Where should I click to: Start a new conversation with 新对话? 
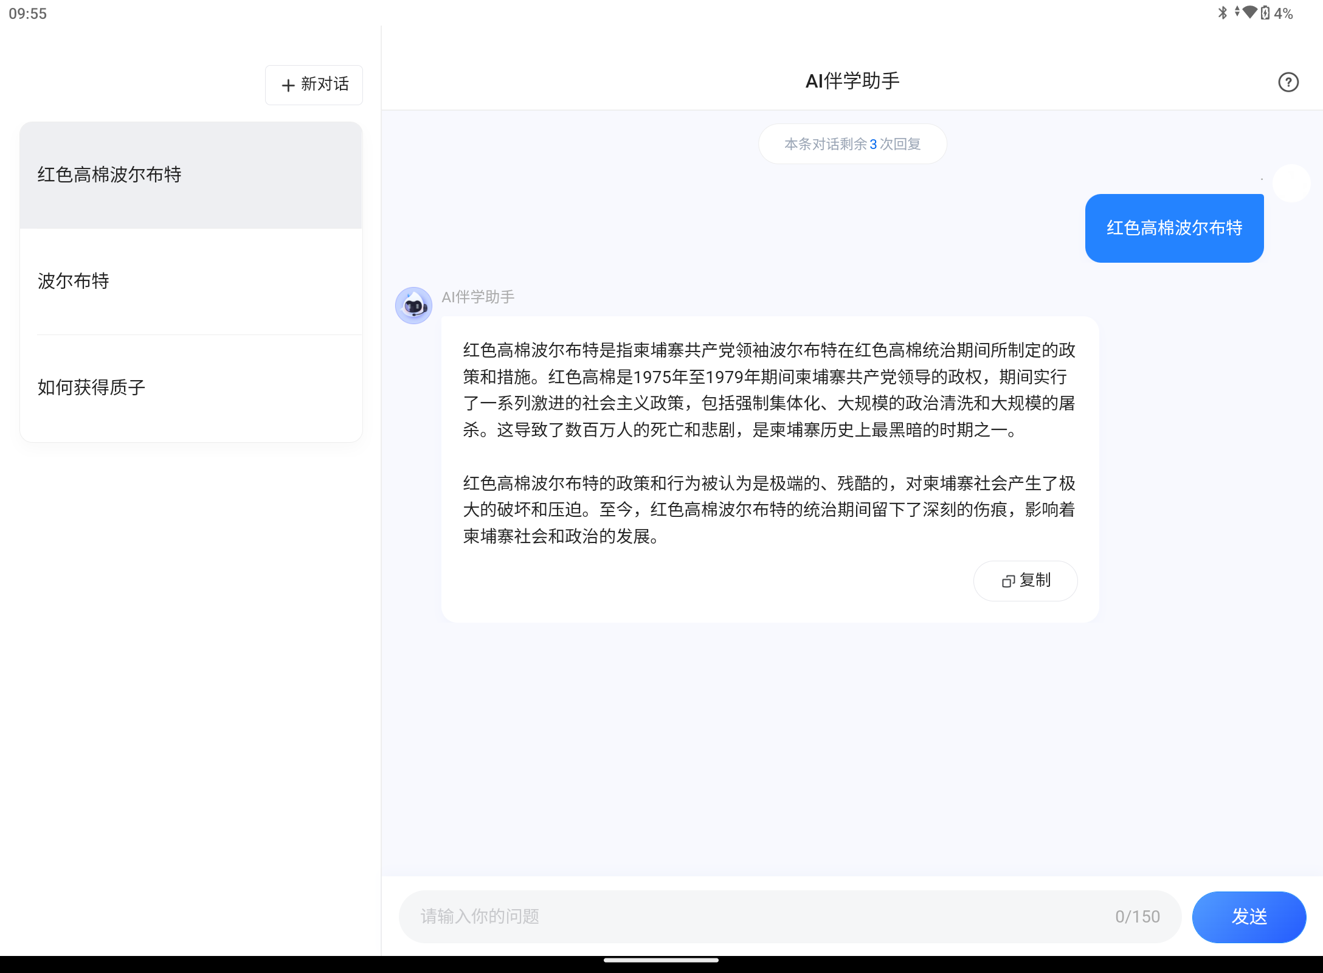tap(314, 85)
